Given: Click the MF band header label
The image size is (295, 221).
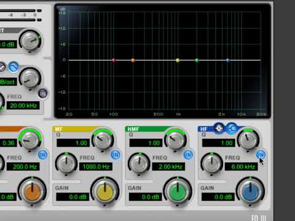Looking at the screenshot, I should [58, 129].
